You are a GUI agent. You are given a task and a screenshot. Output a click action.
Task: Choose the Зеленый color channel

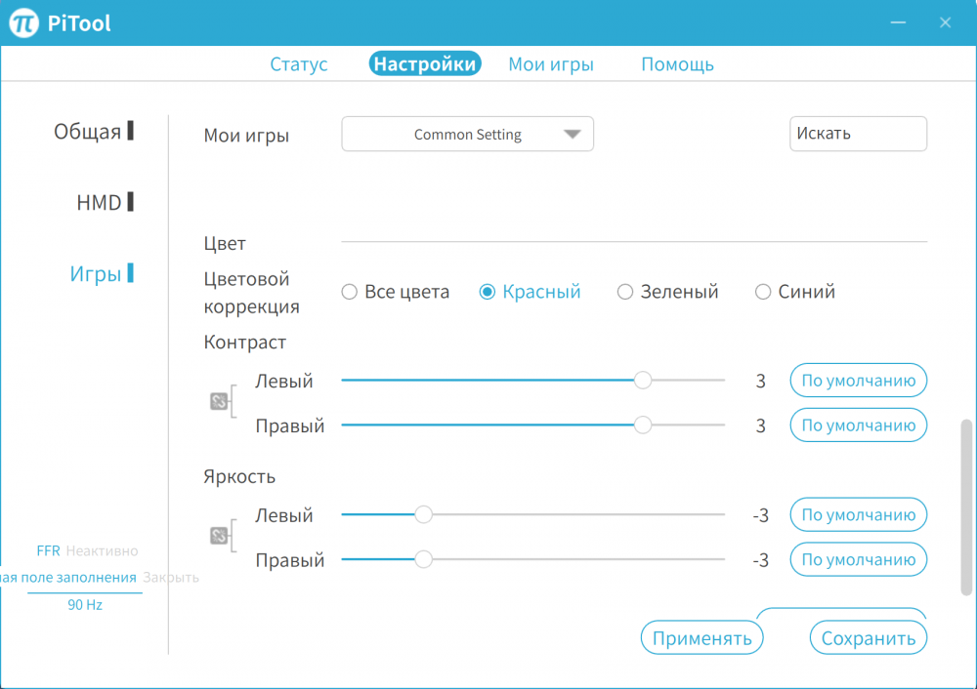pyautogui.click(x=625, y=291)
